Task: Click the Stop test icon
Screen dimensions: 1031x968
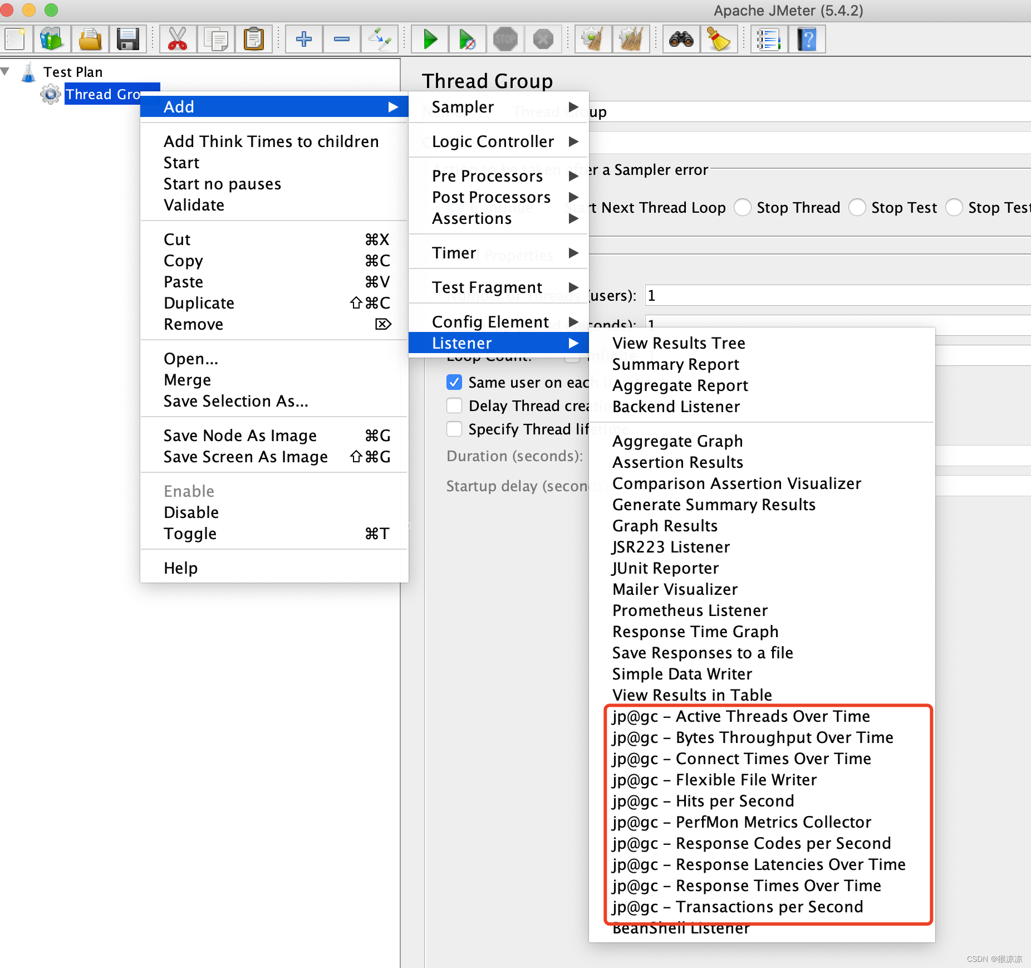Action: [x=505, y=40]
